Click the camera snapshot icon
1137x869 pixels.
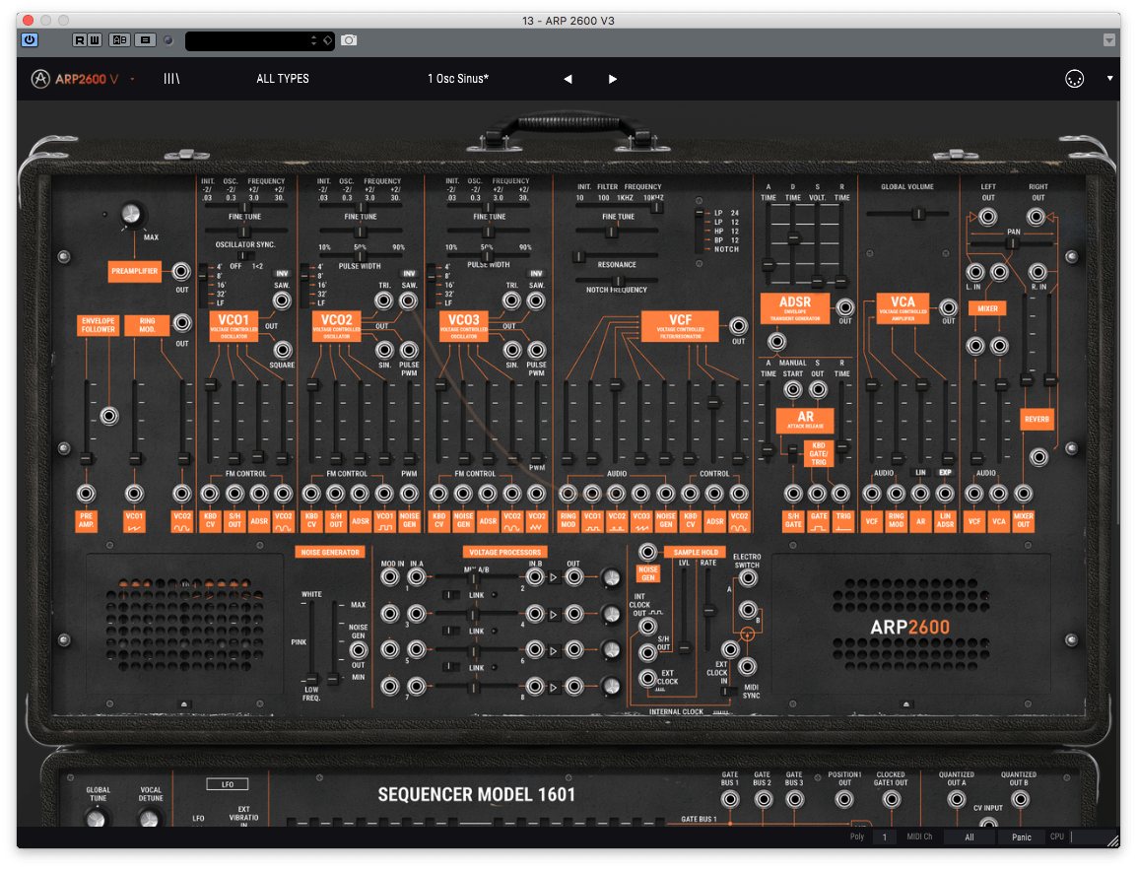tap(349, 39)
